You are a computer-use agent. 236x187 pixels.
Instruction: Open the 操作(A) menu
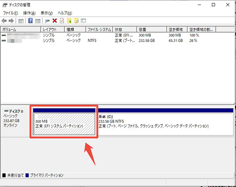click(x=29, y=13)
